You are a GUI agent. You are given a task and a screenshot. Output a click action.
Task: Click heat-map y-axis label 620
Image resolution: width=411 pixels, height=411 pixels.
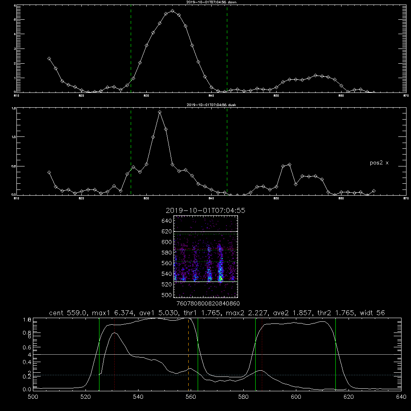[167, 231]
